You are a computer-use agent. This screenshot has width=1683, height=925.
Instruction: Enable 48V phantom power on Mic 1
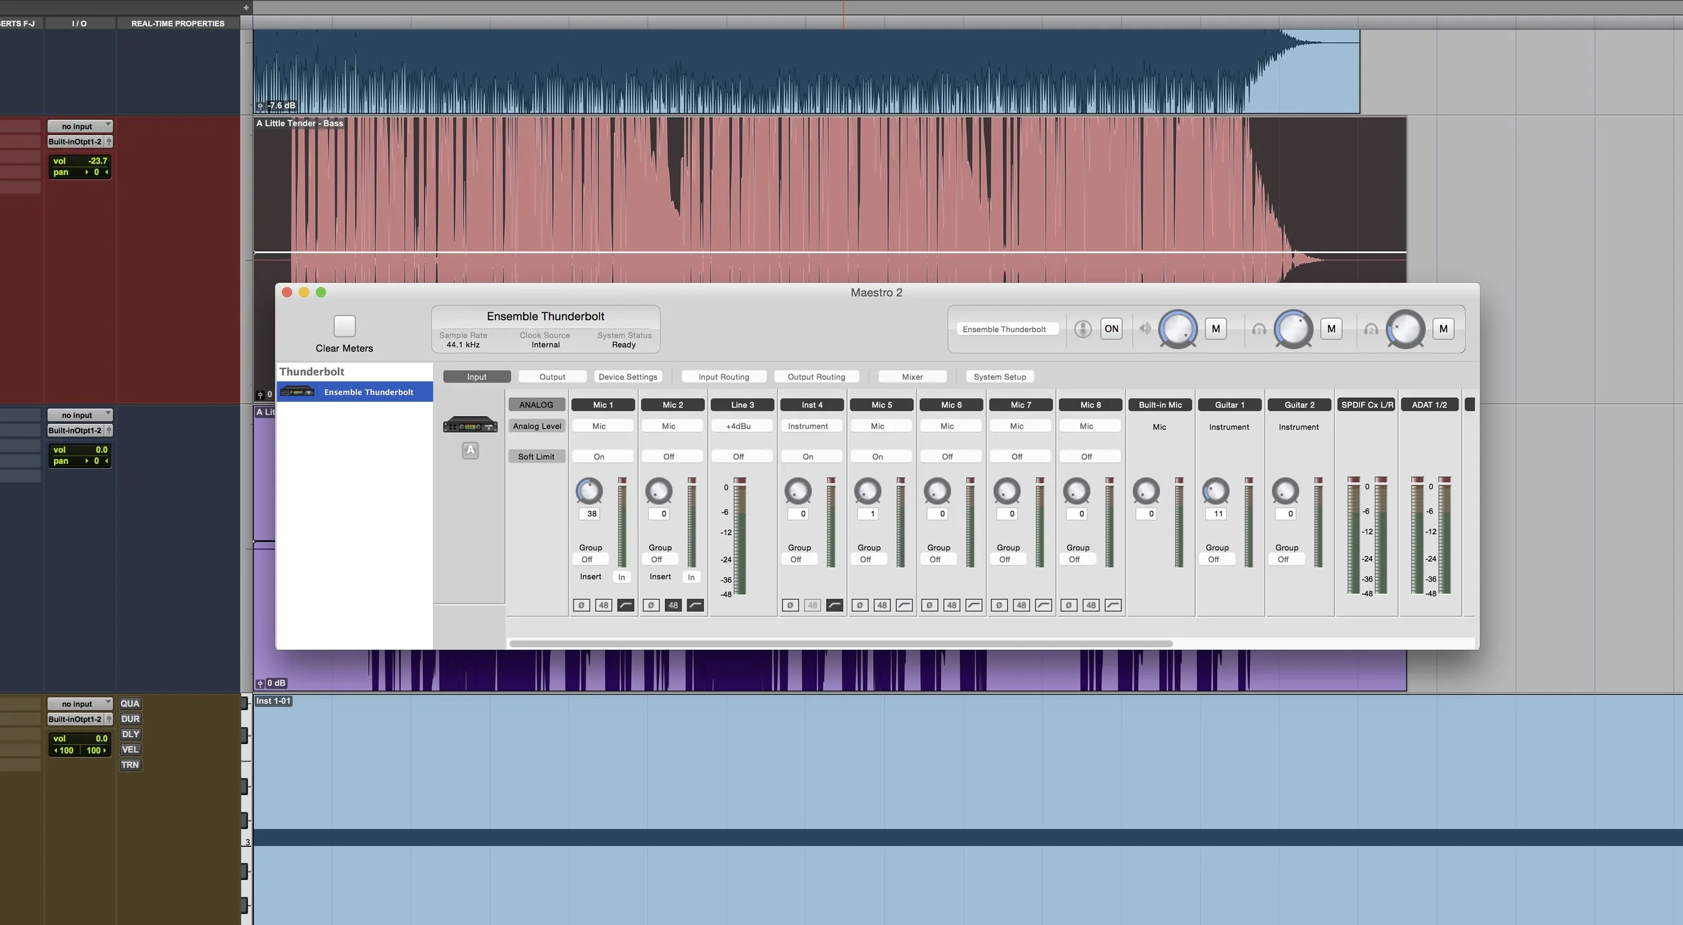click(603, 605)
